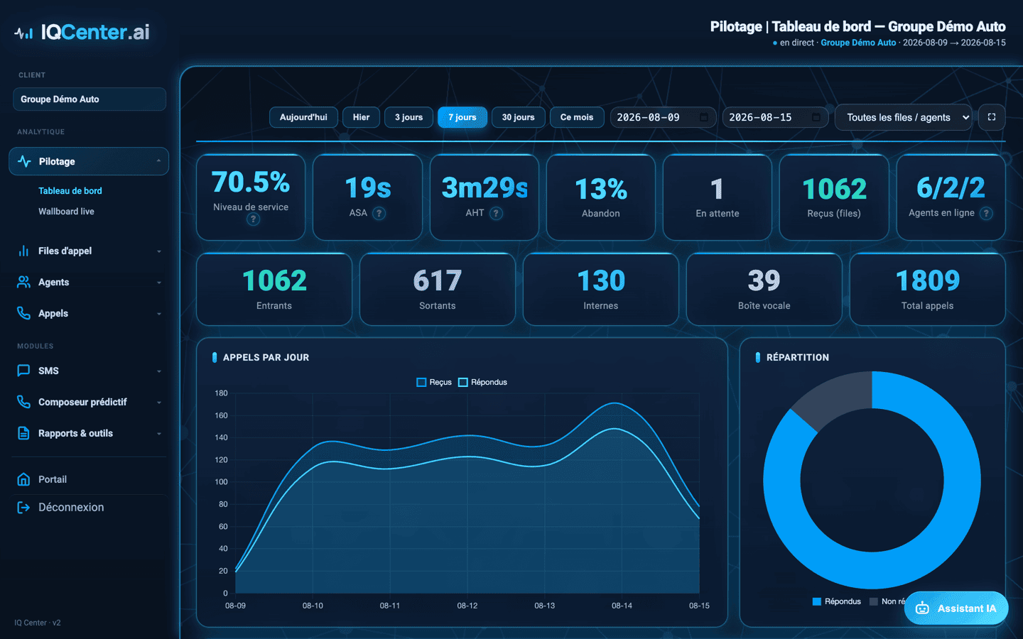The width and height of the screenshot is (1023, 639).
Task: Click the fullscreen expand icon
Action: [992, 117]
